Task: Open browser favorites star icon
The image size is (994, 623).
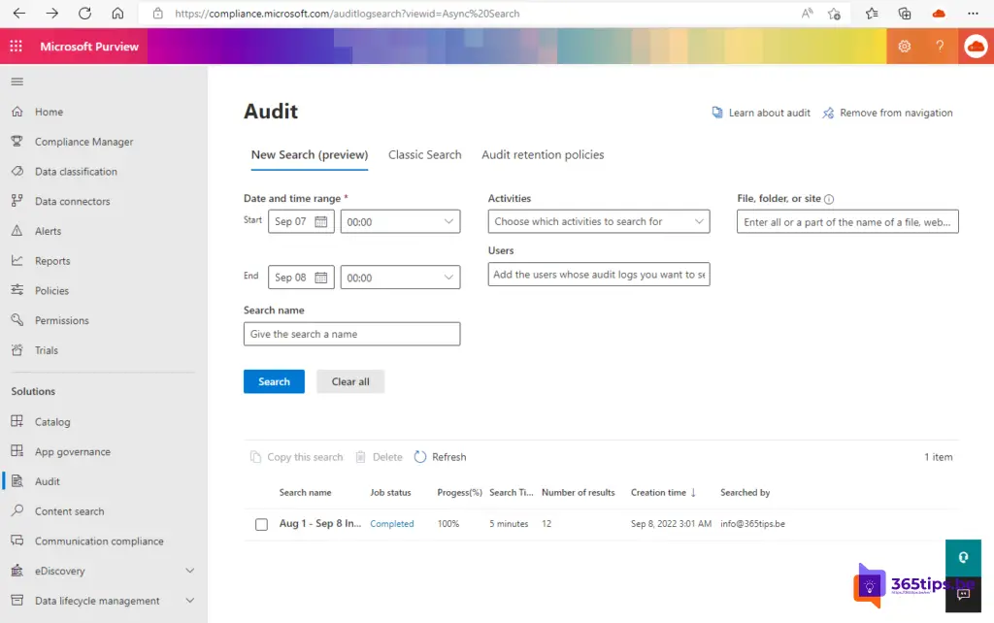Action: click(x=872, y=14)
